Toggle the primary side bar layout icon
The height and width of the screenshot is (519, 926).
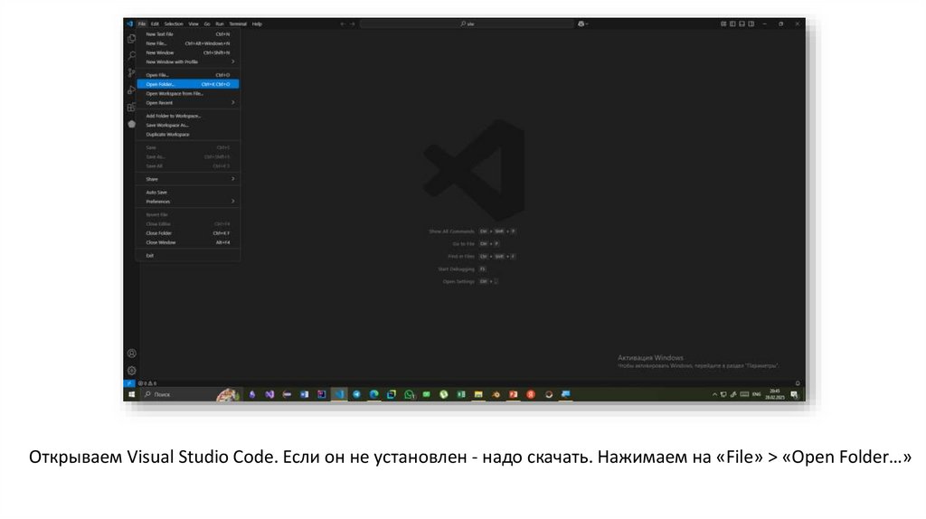pos(732,24)
